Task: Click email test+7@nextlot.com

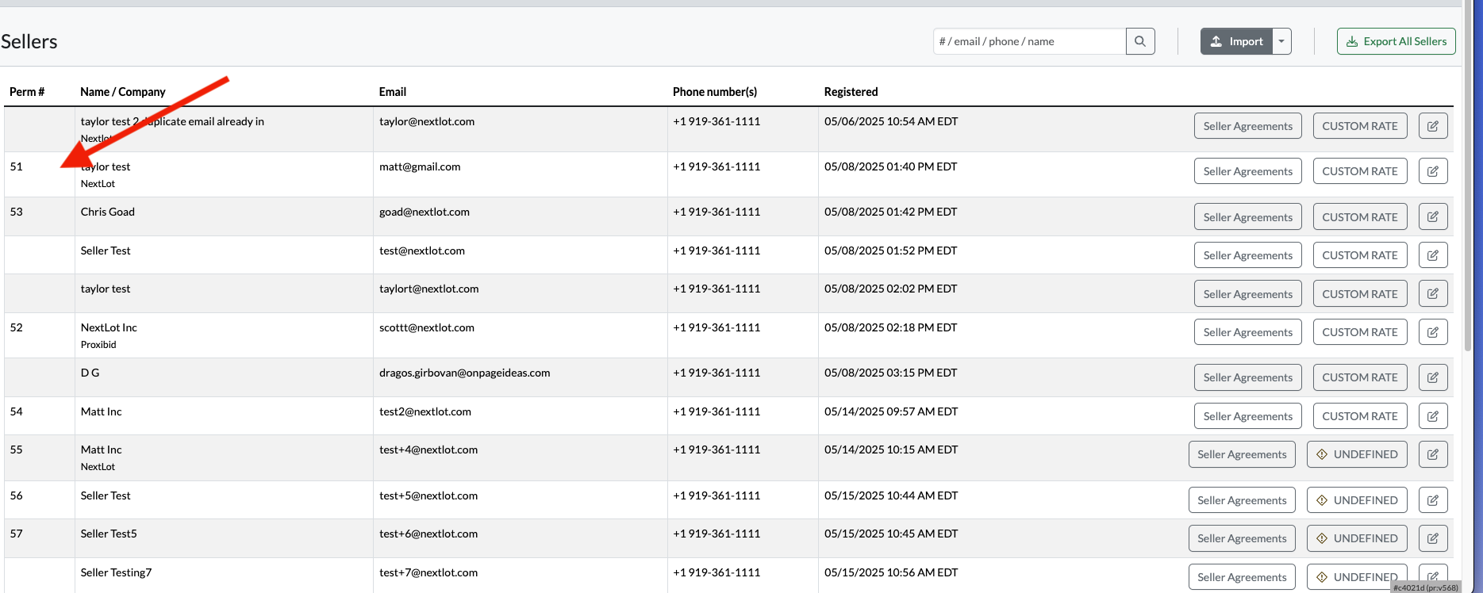Action: click(428, 572)
